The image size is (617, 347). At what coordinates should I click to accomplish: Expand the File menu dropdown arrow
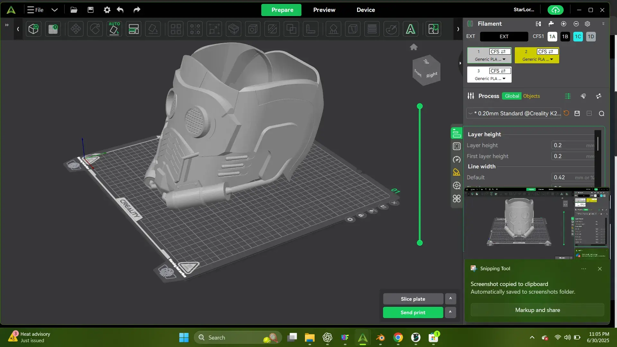pos(55,10)
